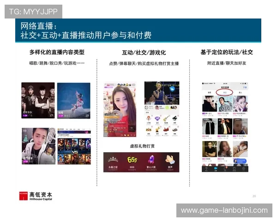
Task: Select the yellow 666 gift icon
Action: (x=132, y=160)
